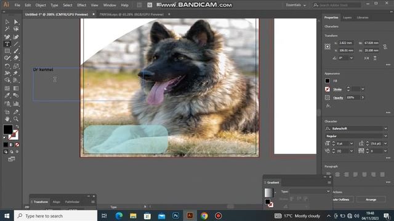
Task: Choose the Line Segment tool
Action: pyautogui.click(x=16, y=44)
